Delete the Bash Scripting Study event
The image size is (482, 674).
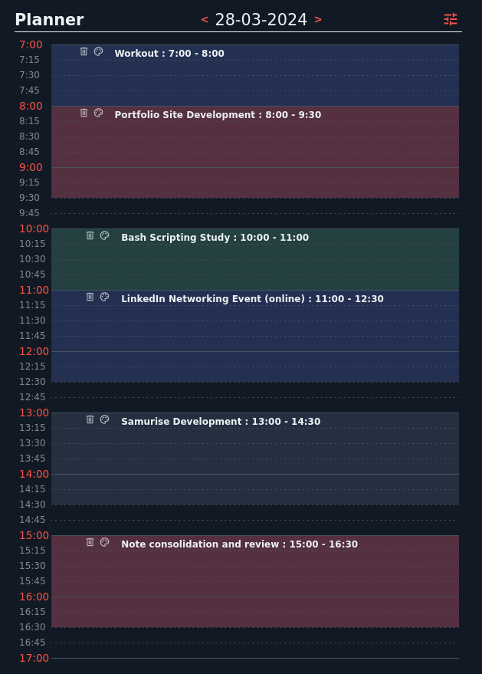click(x=90, y=235)
